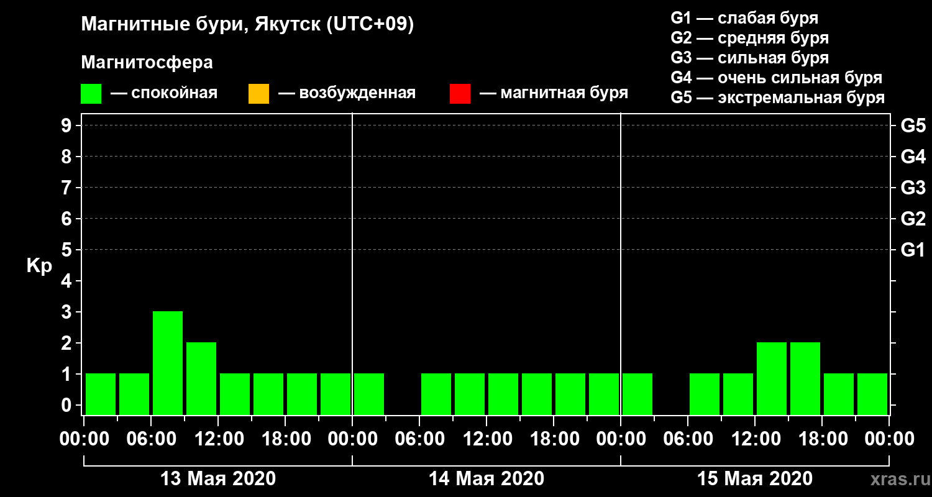The image size is (932, 497).
Task: Click 'G3 — сильная буря' legend line
Action: 749,58
